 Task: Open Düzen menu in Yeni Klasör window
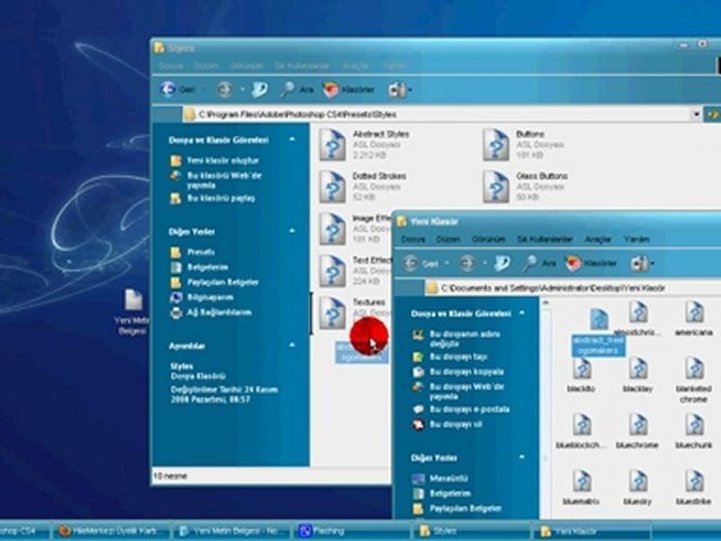pyautogui.click(x=448, y=239)
